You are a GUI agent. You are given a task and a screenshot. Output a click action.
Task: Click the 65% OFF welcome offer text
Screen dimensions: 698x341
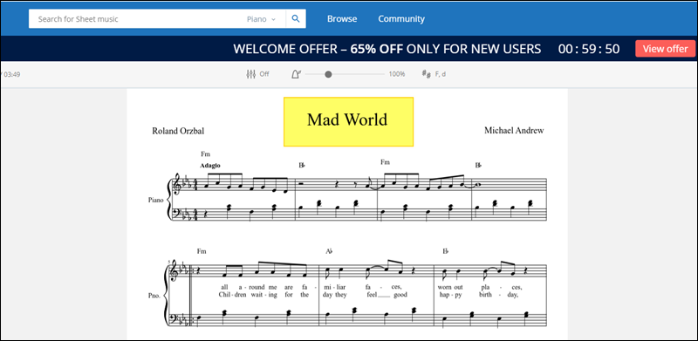coord(376,49)
